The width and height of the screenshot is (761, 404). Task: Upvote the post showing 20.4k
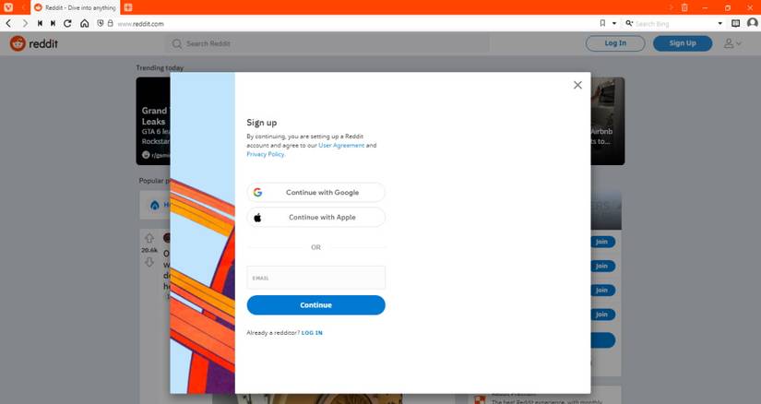(x=149, y=238)
